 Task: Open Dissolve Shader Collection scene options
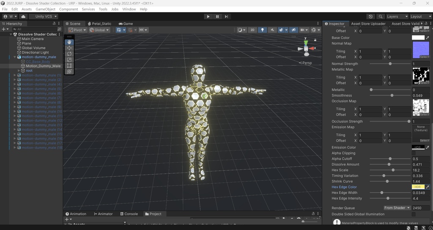point(59,35)
